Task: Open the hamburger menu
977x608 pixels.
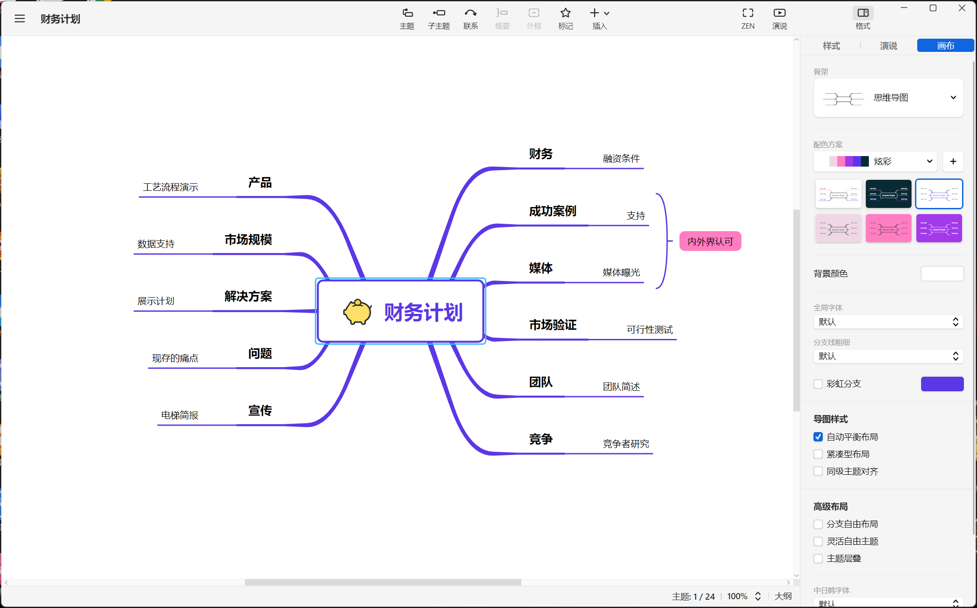Action: [20, 19]
